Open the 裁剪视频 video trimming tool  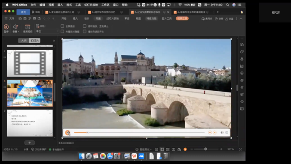(28, 27)
